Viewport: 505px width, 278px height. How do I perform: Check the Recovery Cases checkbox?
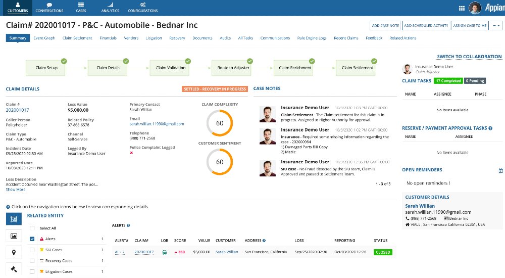tap(32, 261)
